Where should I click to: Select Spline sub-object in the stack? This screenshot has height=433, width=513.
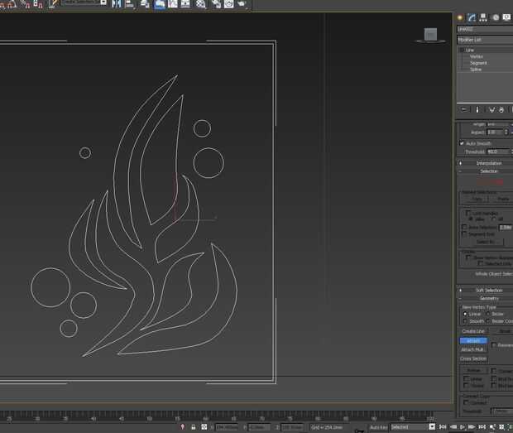click(476, 70)
